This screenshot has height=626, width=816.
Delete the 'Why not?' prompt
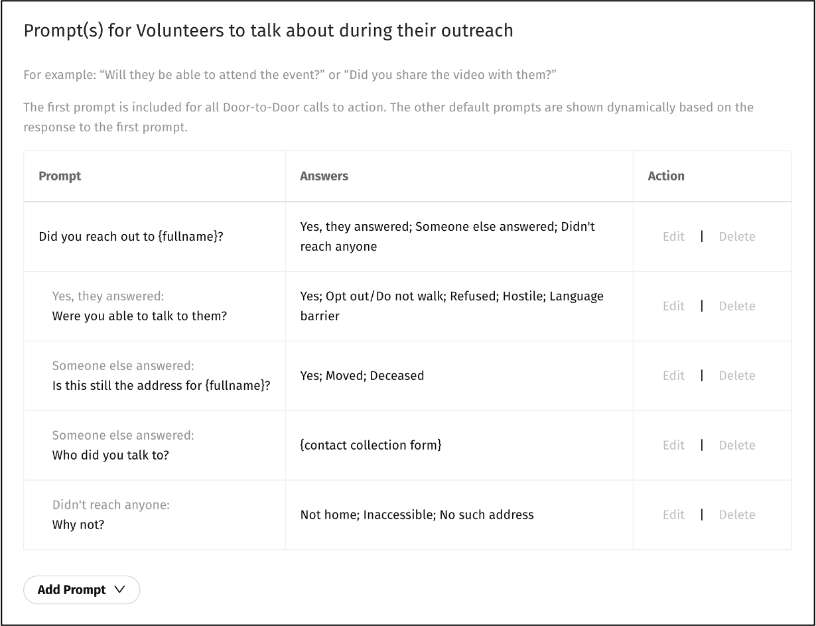tap(736, 515)
